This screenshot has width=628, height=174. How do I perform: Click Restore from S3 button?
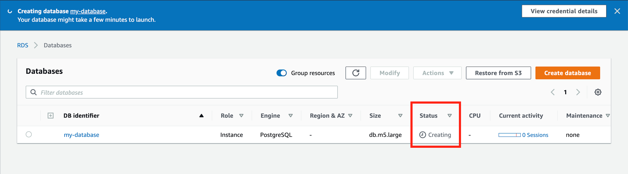pyautogui.click(x=498, y=73)
